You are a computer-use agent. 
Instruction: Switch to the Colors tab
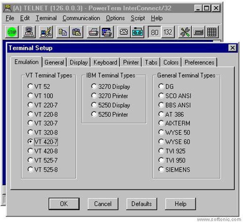click(171, 62)
